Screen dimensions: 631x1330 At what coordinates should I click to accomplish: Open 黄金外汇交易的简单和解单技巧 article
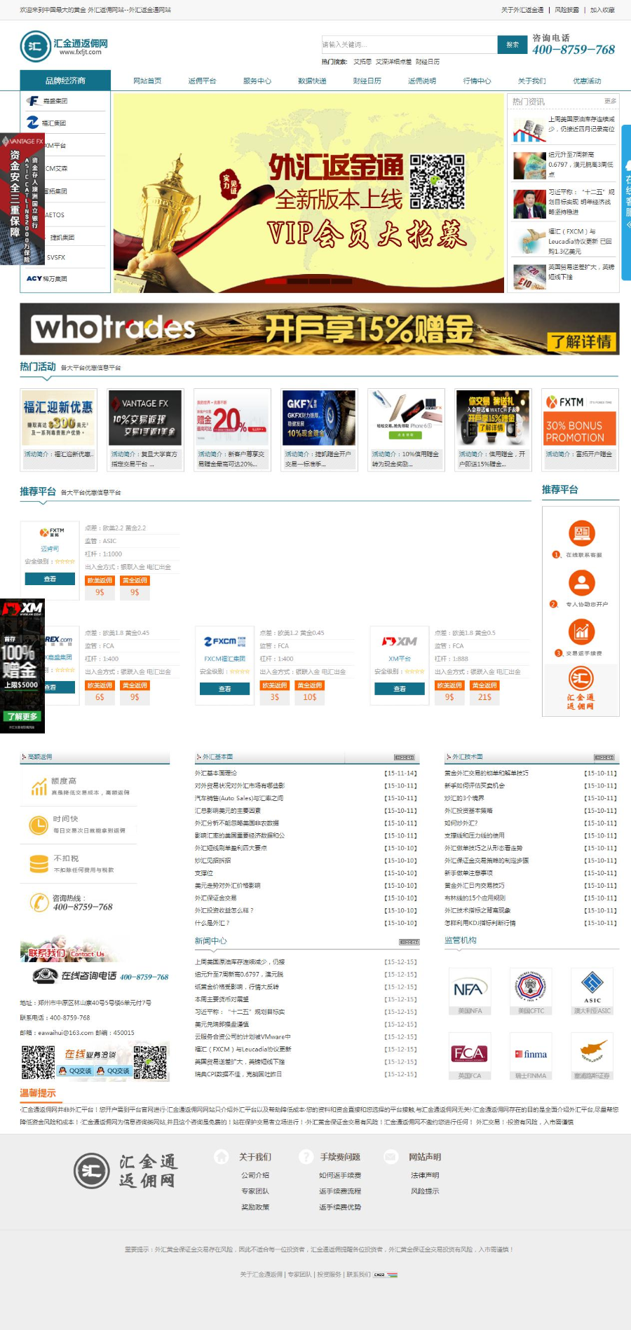487,773
